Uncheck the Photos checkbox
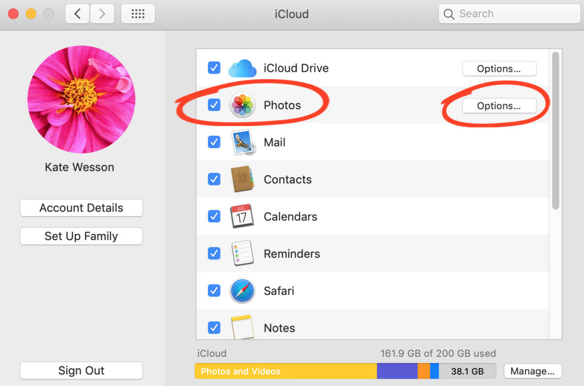Viewport: 584px width, 386px height. (x=214, y=105)
